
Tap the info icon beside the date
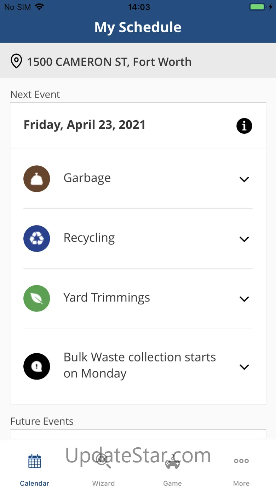pos(244,126)
